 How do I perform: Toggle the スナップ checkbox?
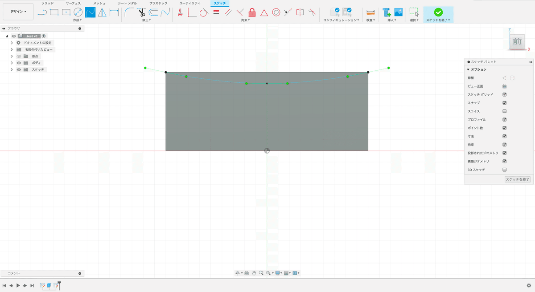tap(505, 103)
